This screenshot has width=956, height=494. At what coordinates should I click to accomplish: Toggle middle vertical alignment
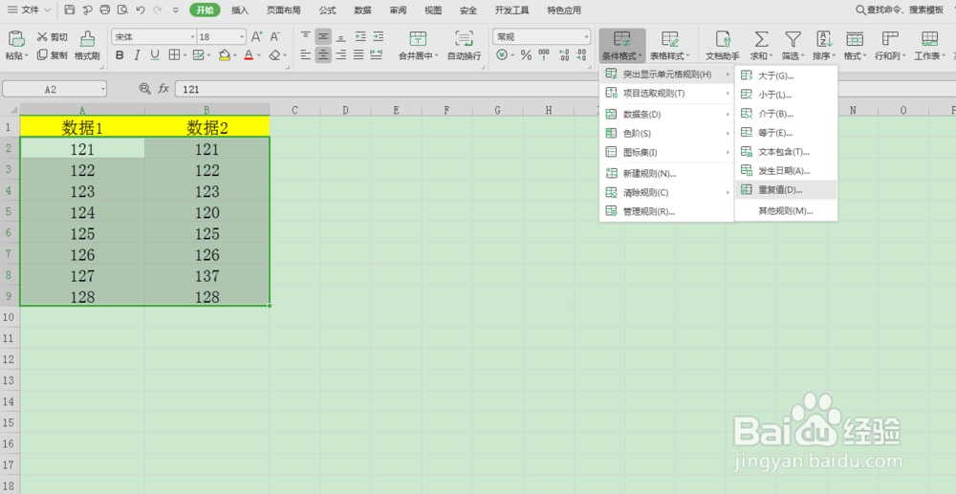(324, 36)
